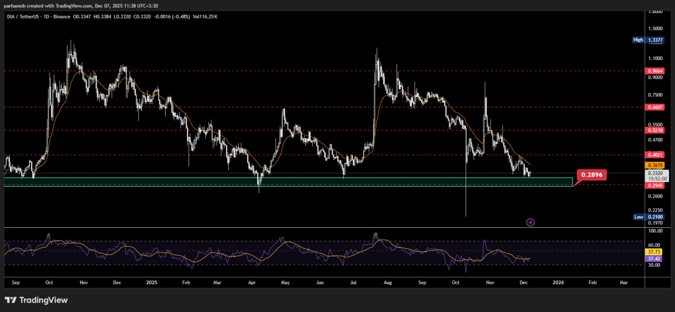The height and width of the screenshot is (312, 675).
Task: Click the purple 37.42 RSI value label
Action: [x=654, y=259]
